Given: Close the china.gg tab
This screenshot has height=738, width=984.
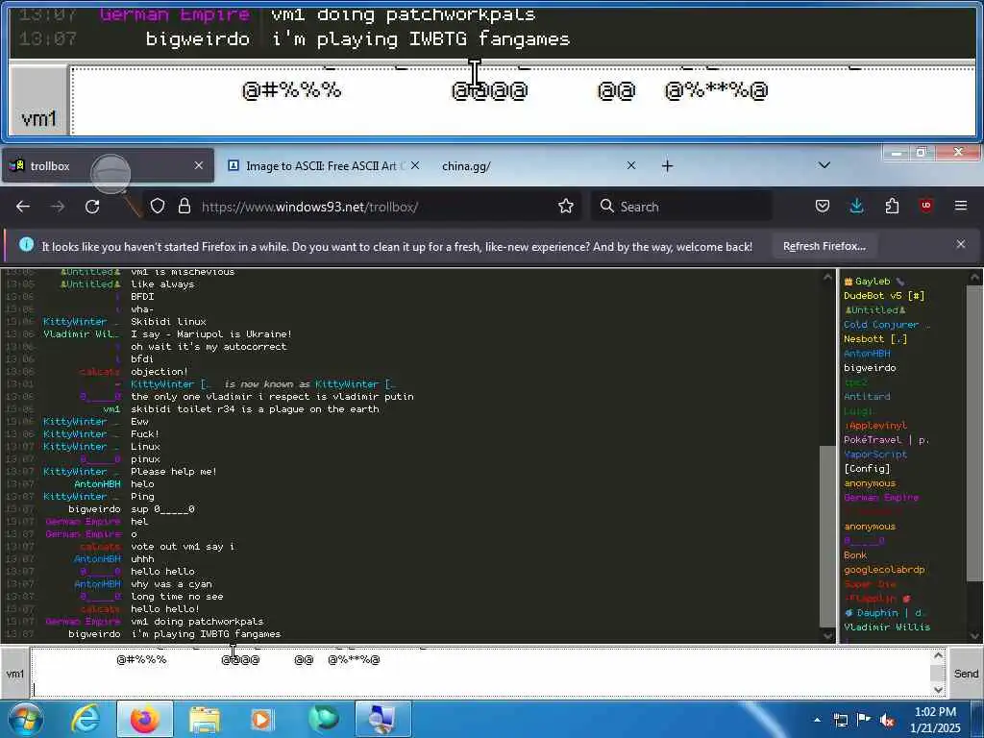Looking at the screenshot, I should coord(631,165).
